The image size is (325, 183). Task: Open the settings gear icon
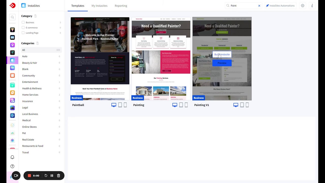[303, 6]
